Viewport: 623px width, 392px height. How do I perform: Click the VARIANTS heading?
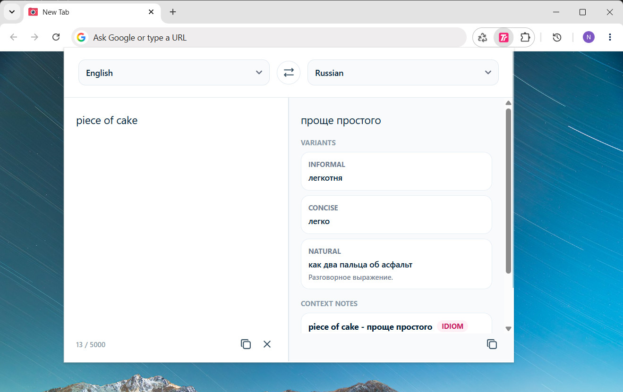[x=318, y=143]
